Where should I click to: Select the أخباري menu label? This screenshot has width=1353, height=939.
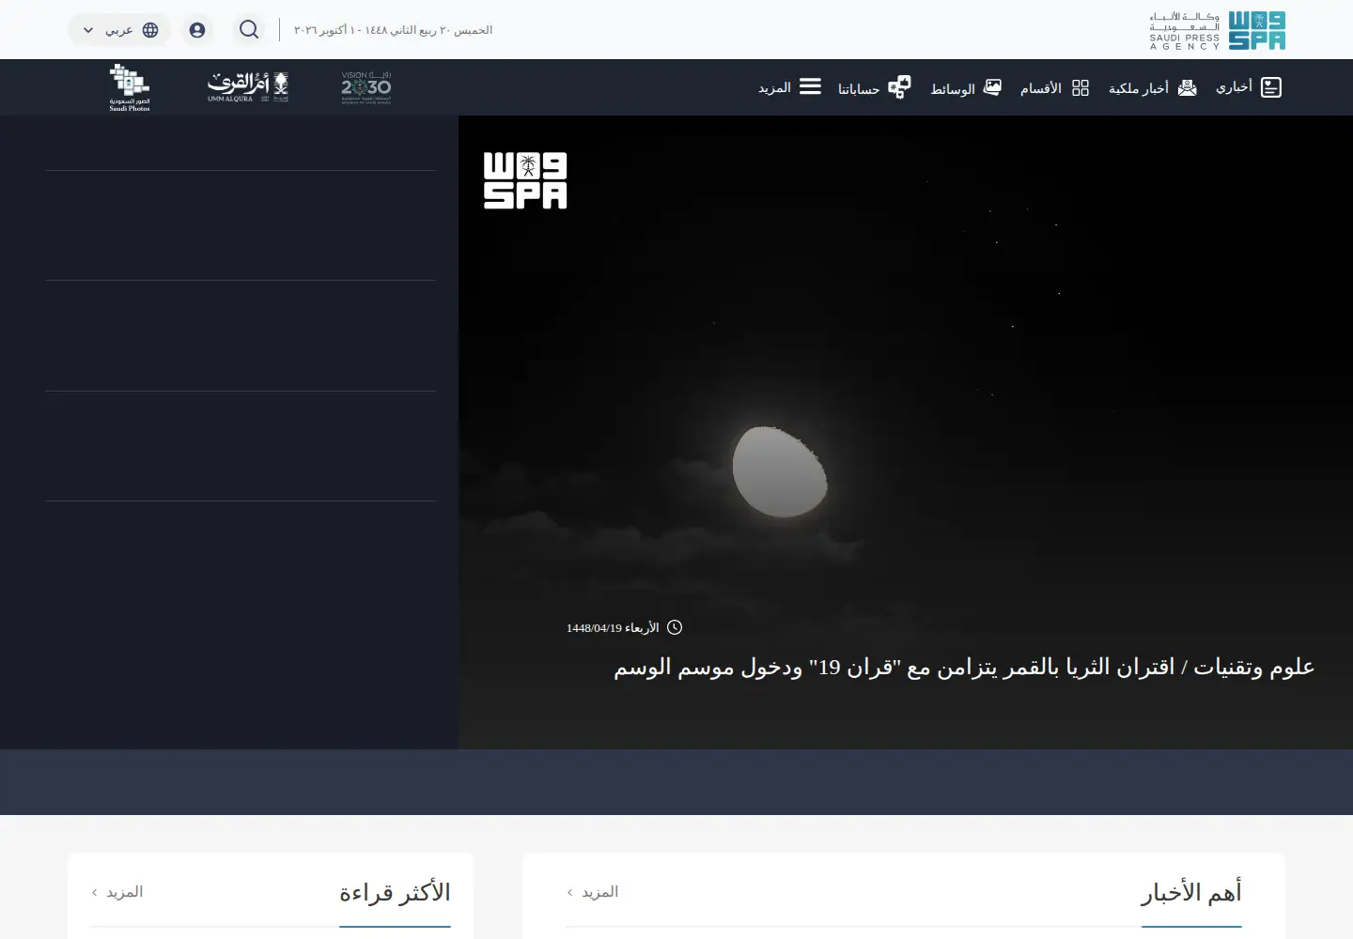tap(1234, 87)
